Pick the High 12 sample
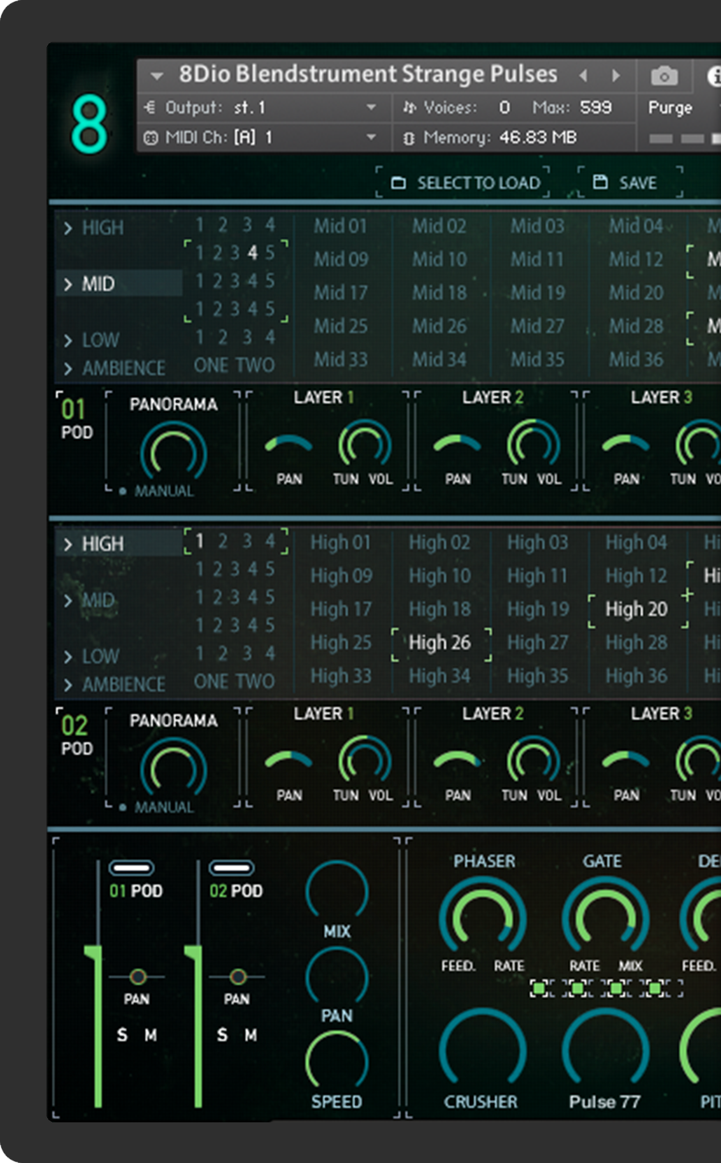Screen dimensions: 721x1163 [636, 576]
